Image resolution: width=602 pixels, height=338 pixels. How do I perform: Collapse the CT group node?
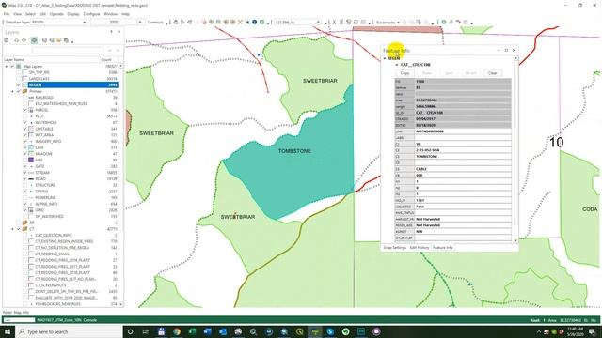[12, 229]
